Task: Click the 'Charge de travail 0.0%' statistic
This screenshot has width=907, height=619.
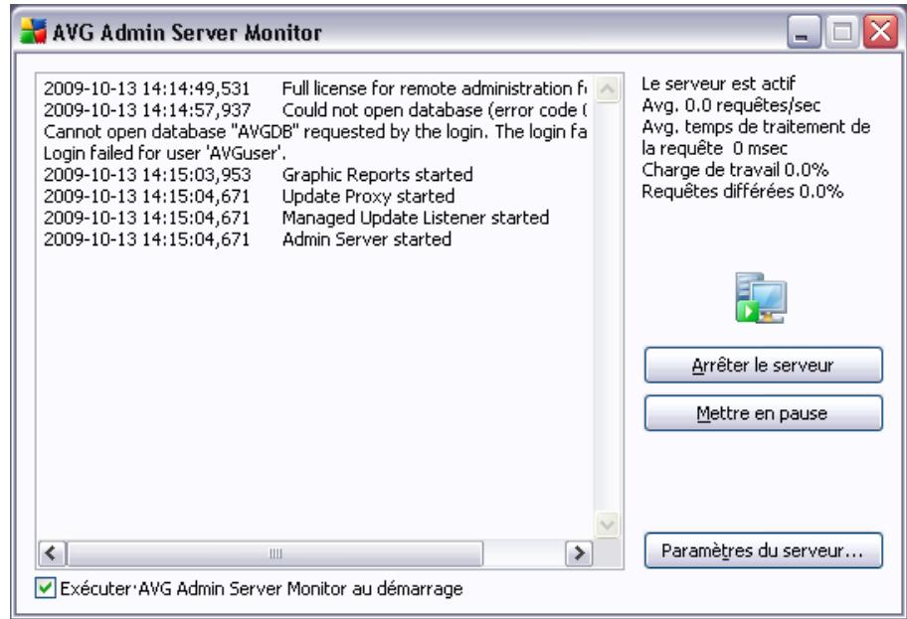Action: point(735,170)
